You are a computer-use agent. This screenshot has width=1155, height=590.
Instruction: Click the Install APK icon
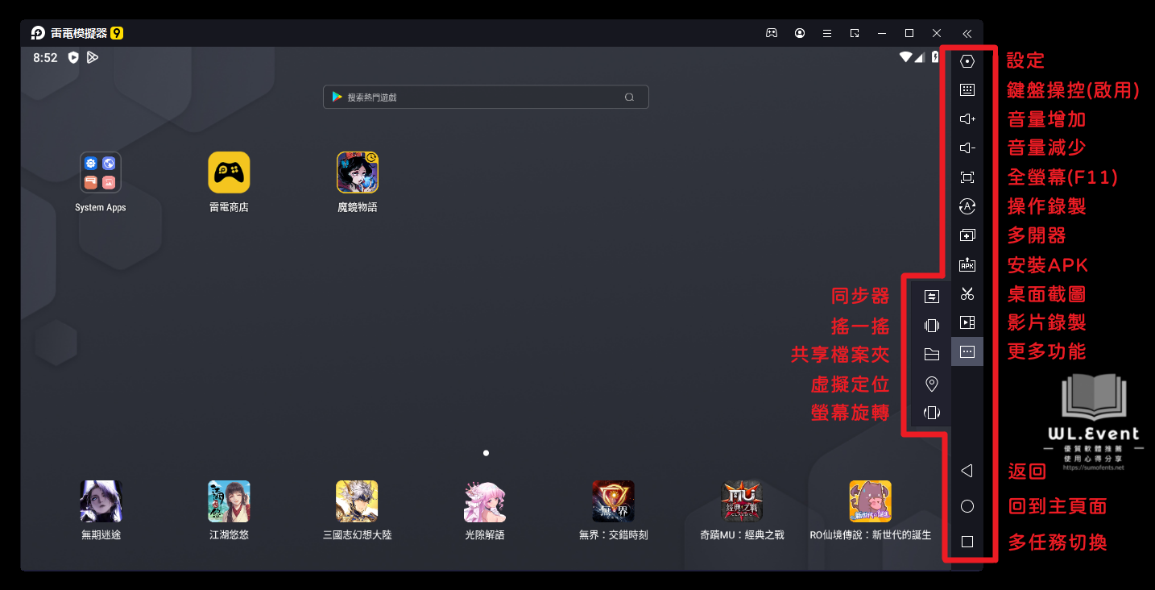click(967, 264)
